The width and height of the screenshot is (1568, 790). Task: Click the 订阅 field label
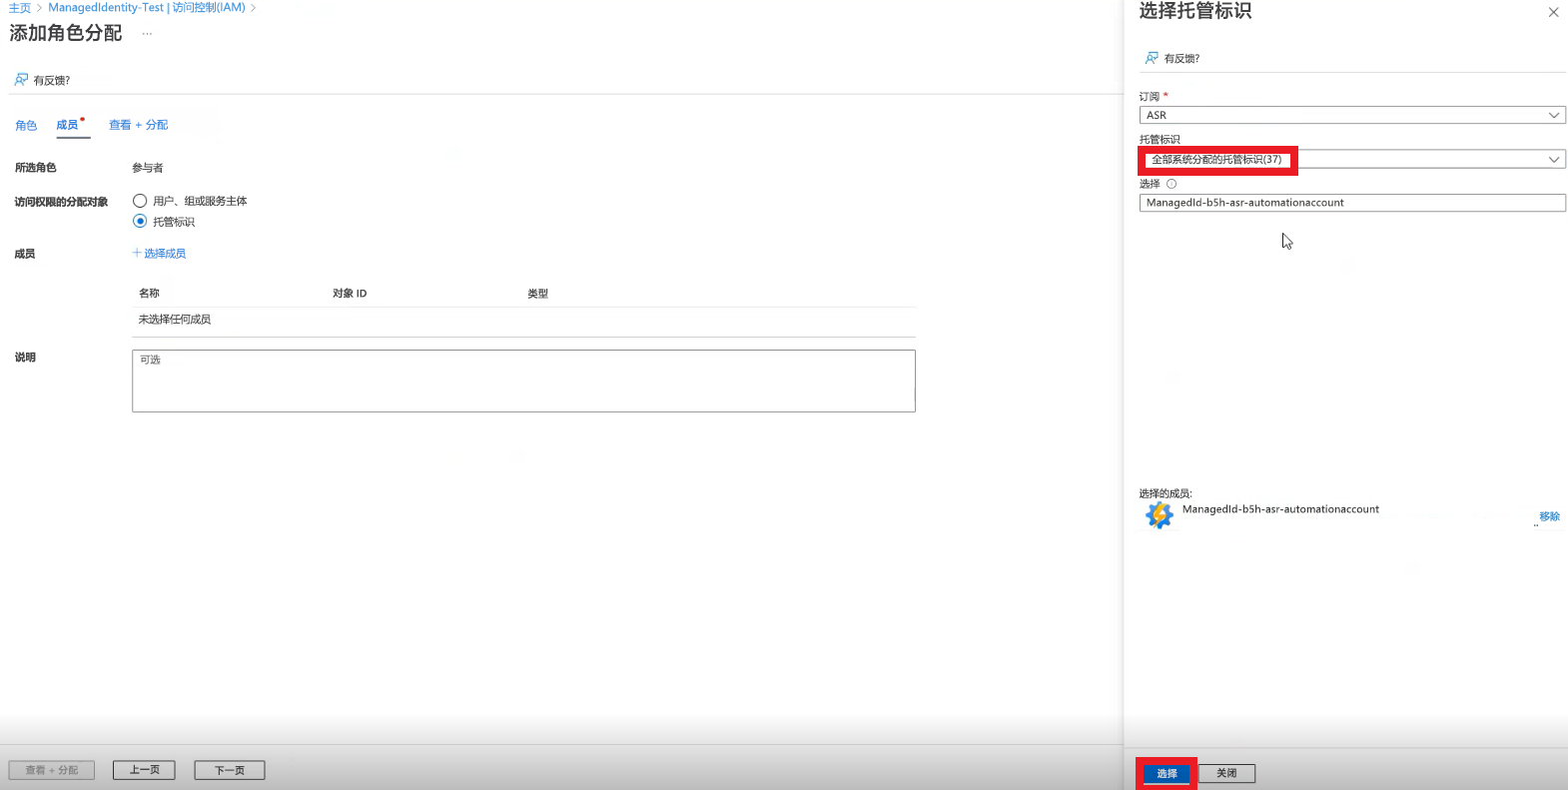coord(1150,97)
